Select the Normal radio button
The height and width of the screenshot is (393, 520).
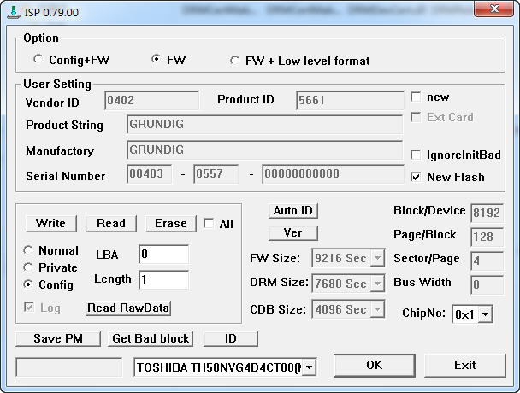[x=28, y=251]
